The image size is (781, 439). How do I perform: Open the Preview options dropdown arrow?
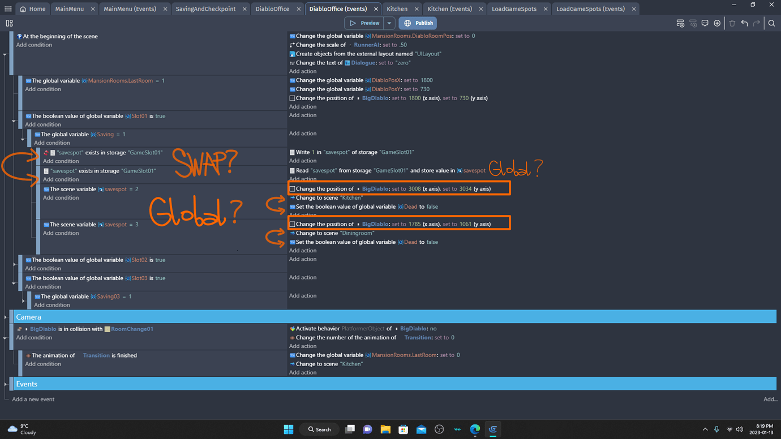(x=389, y=23)
